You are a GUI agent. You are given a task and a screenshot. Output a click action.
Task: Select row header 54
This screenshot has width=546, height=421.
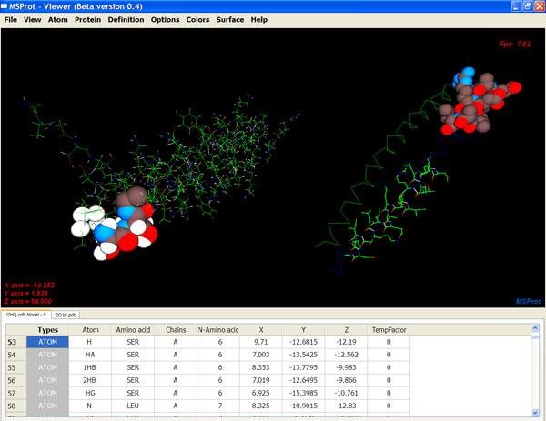[x=16, y=355]
